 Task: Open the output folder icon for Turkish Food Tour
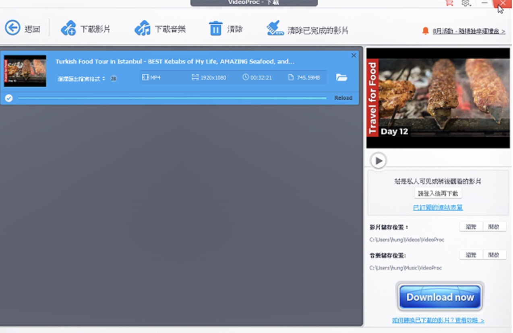(x=341, y=77)
